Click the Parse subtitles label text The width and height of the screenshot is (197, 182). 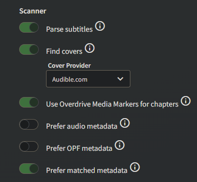70,29
